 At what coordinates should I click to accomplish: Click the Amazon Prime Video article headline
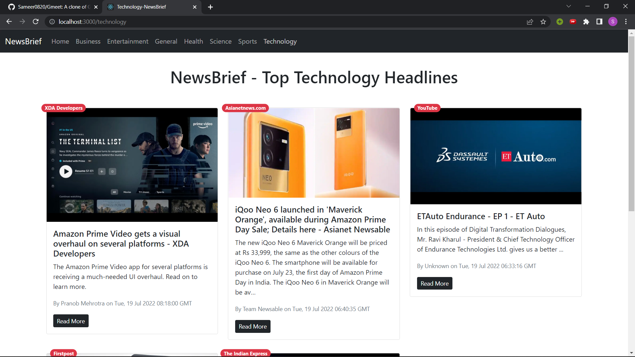[x=121, y=244]
